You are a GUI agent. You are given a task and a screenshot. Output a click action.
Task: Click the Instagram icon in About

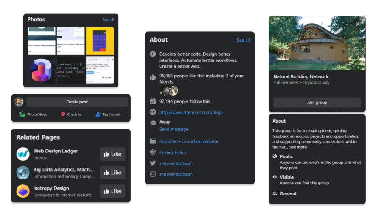tap(153, 174)
